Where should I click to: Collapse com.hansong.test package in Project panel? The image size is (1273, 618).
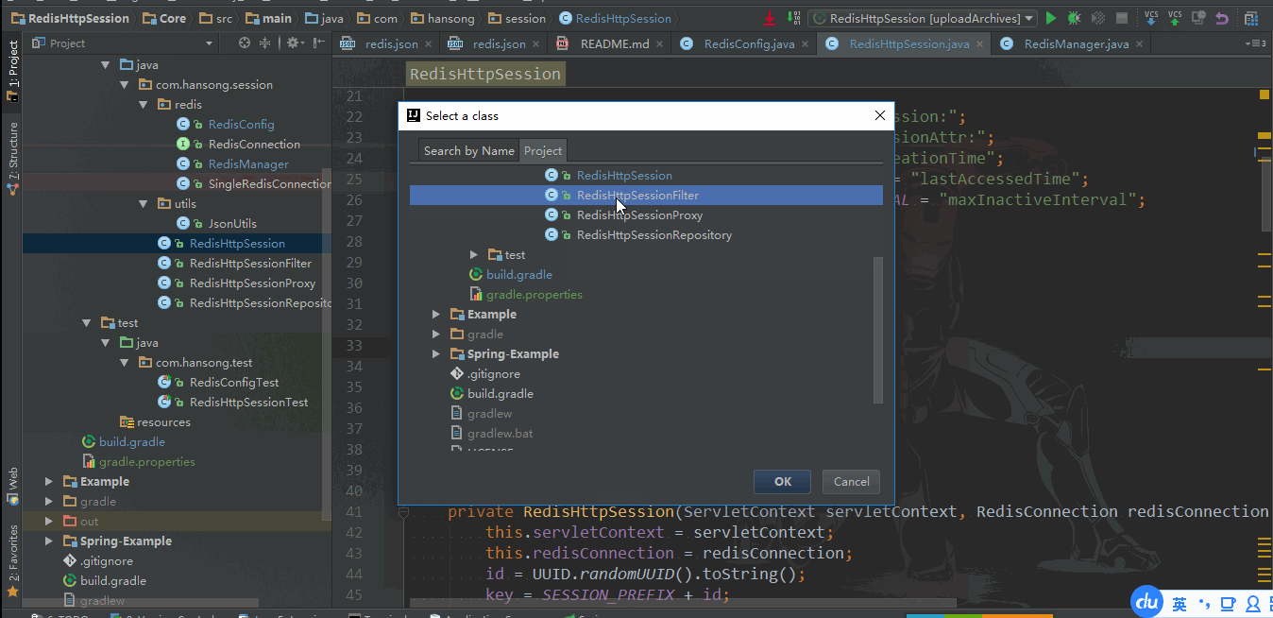125,363
